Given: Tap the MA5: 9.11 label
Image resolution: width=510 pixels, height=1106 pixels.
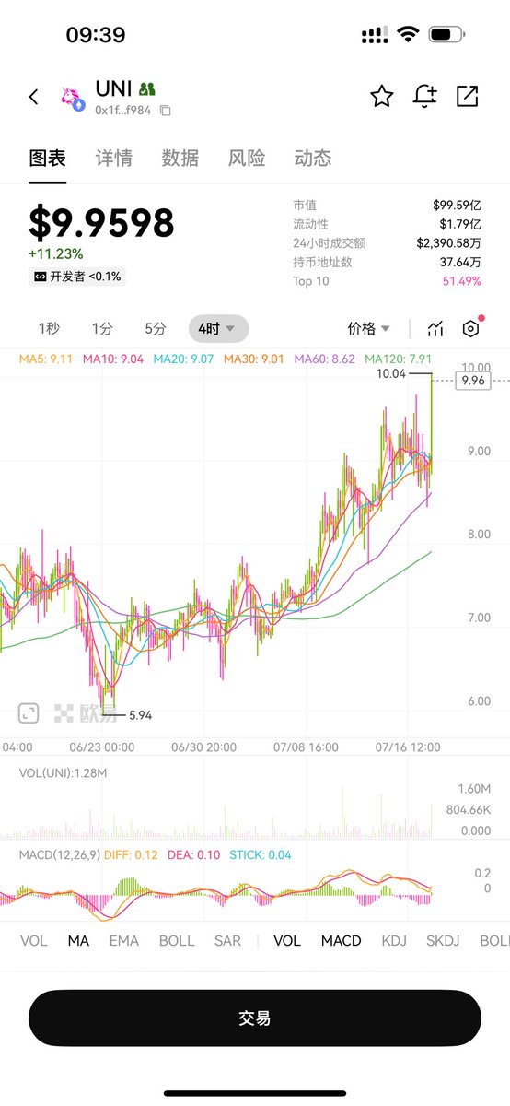Looking at the screenshot, I should click(x=44, y=359).
